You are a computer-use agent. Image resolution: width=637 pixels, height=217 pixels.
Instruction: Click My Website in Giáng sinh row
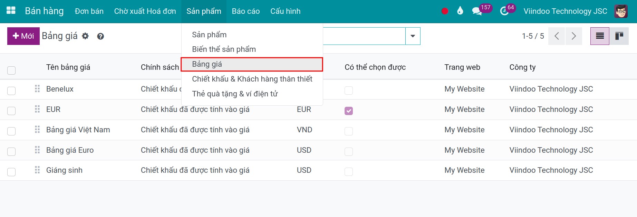464,170
